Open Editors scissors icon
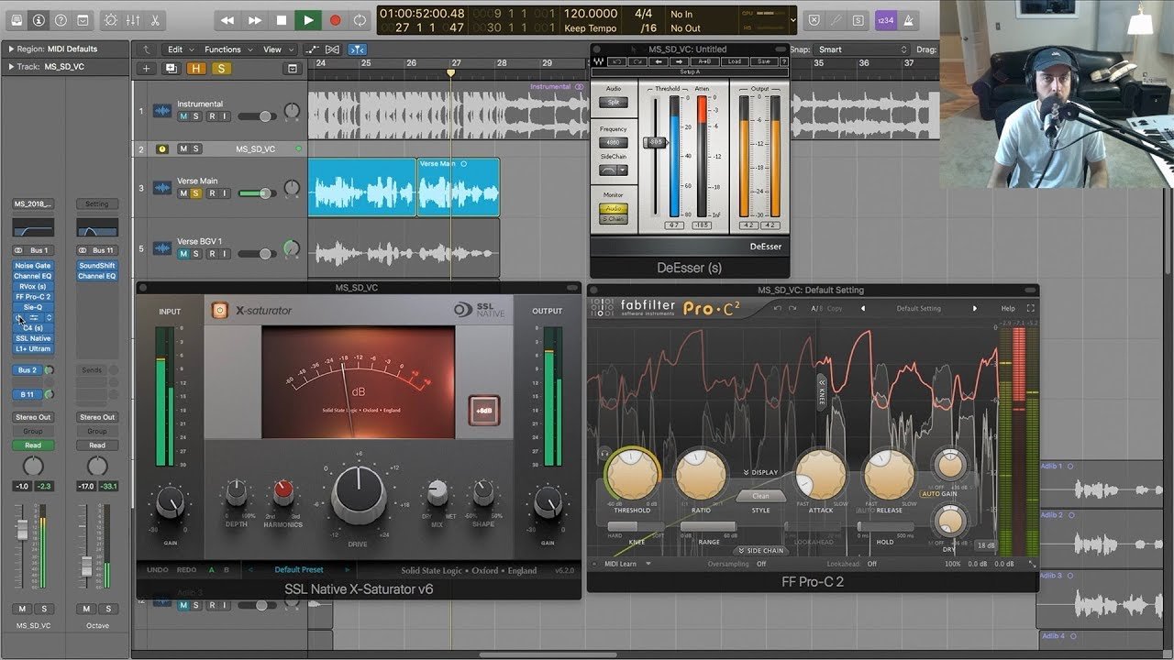 click(x=154, y=19)
